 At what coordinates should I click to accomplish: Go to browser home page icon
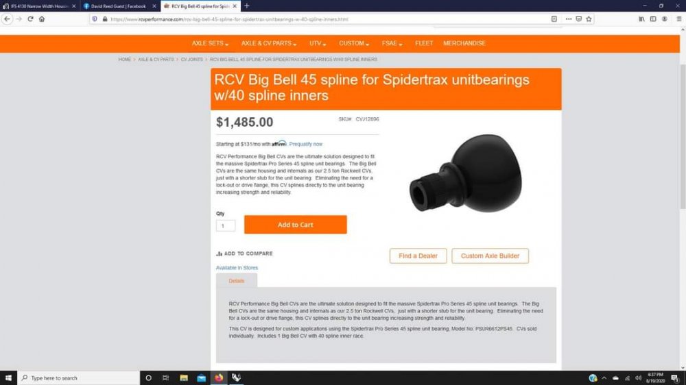(42, 18)
